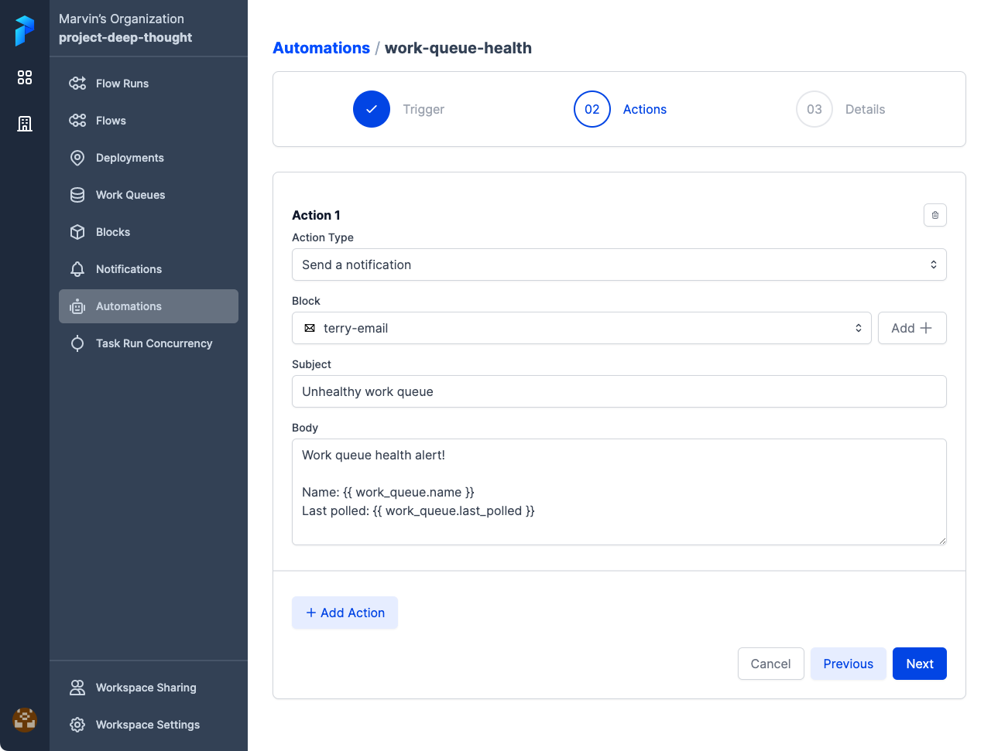991x751 pixels.
Task: Click the terry-email envelope icon
Action: 310,328
